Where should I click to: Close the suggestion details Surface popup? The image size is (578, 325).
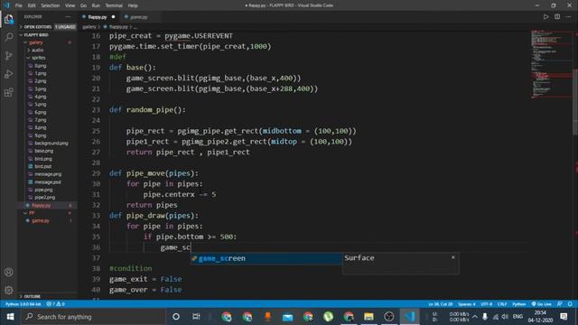[453, 257]
